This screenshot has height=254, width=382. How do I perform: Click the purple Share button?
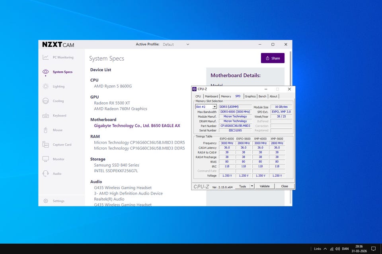click(x=273, y=58)
